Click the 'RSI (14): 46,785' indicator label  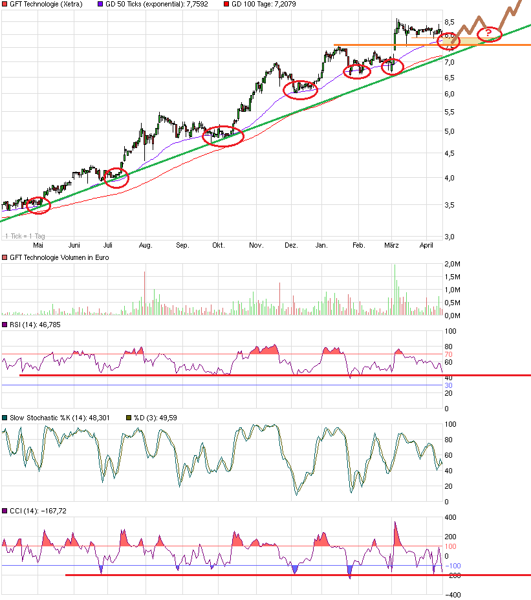tap(35, 325)
